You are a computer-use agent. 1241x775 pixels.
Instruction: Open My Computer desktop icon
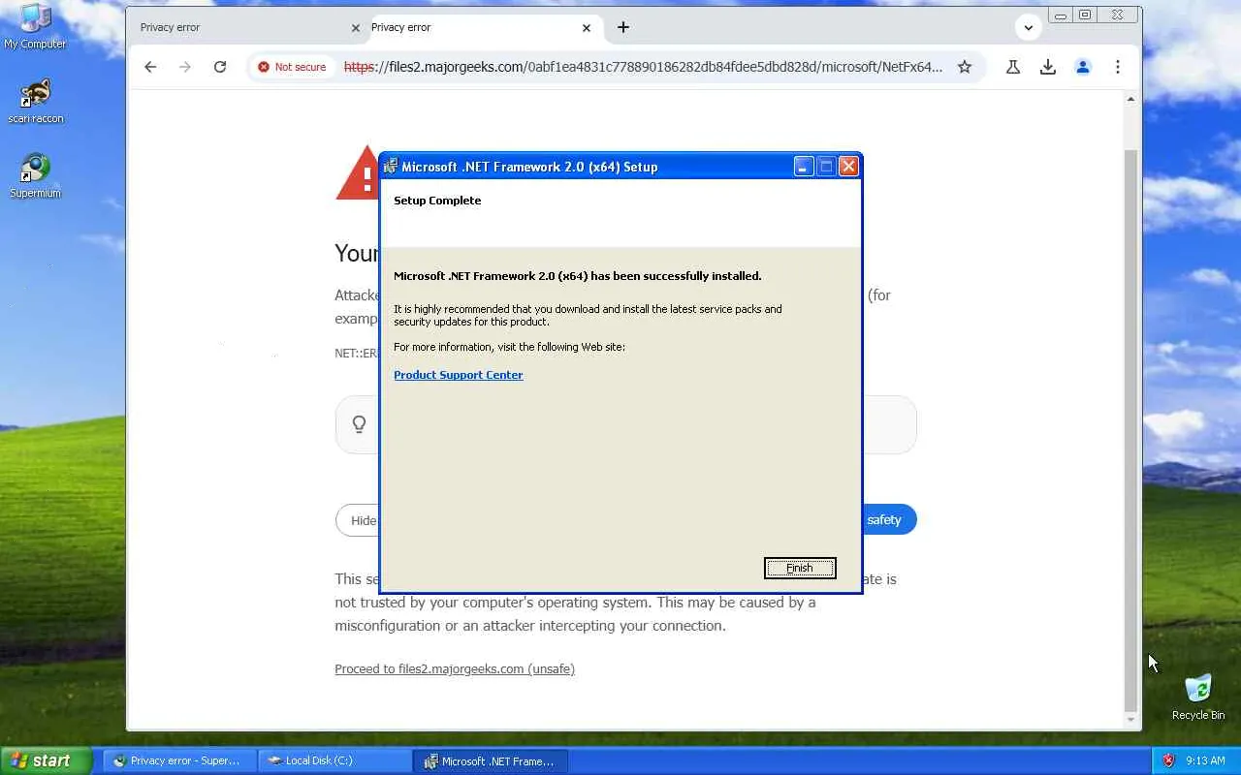[35, 26]
